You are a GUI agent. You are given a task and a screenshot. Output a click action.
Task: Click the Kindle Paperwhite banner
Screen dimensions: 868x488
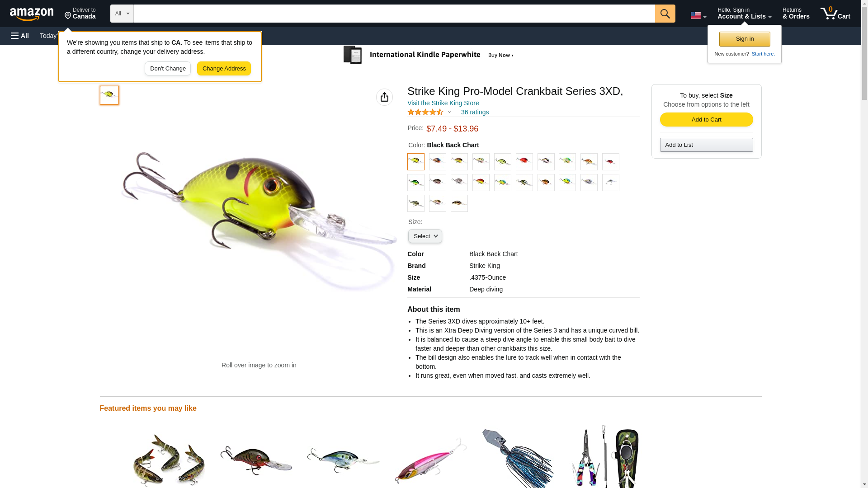429,55
